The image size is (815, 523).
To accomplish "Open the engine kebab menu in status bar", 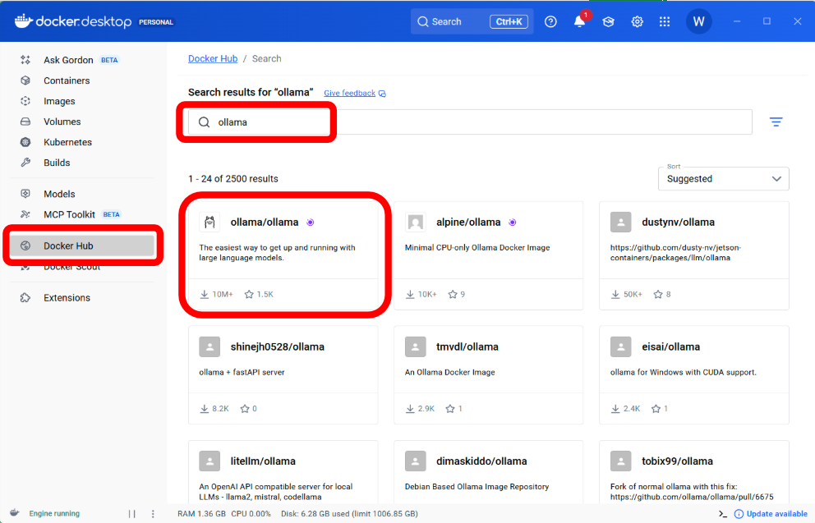I will click(x=153, y=514).
